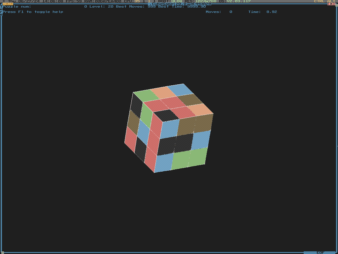Click the CTRL indicator in the top bar

[x=319, y=1]
